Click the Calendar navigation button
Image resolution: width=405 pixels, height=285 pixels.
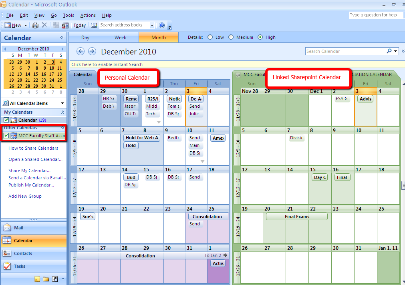pos(34,240)
